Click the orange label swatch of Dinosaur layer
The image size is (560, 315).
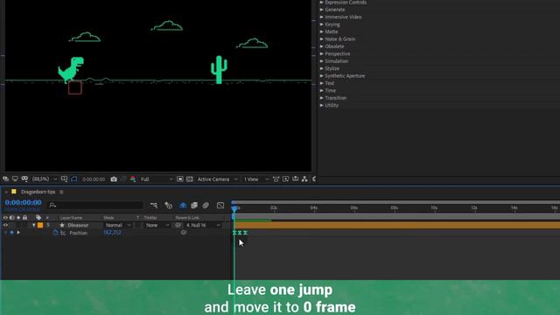pos(40,226)
